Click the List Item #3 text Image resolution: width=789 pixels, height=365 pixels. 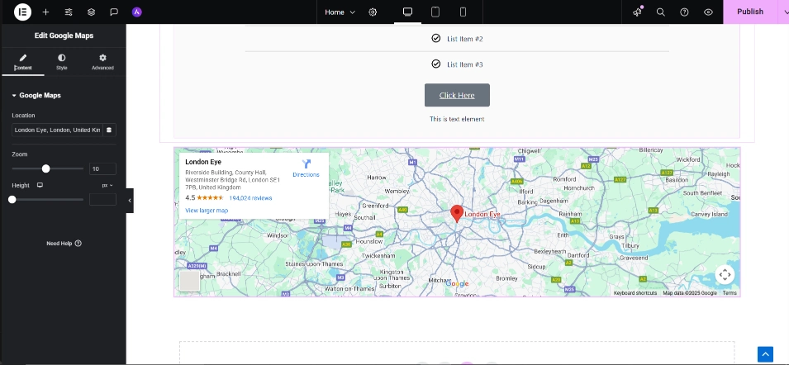tap(465, 64)
